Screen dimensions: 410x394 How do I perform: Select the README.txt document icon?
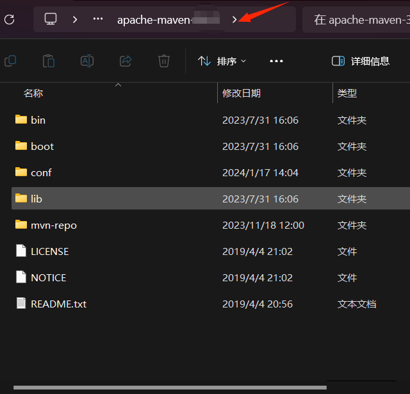point(21,303)
